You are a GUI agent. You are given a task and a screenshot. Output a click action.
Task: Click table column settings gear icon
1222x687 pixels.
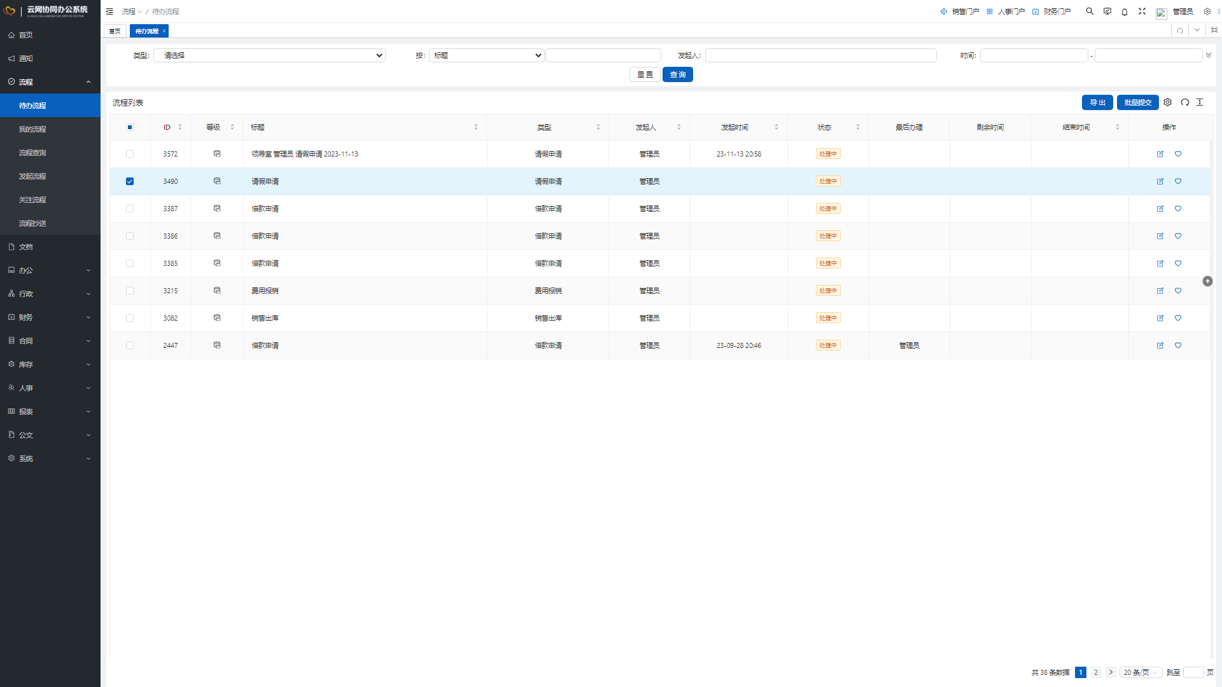[1168, 102]
